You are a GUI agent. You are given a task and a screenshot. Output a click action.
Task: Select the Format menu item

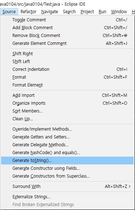click(67, 77)
